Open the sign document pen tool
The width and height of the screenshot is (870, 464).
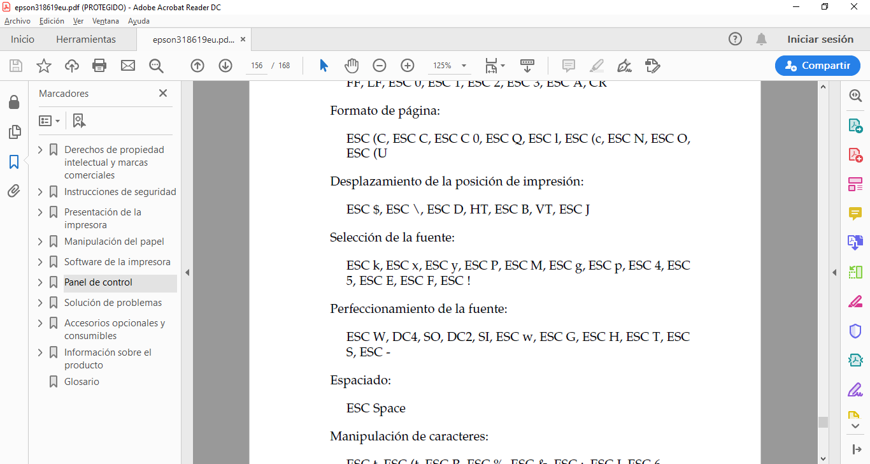tap(625, 66)
